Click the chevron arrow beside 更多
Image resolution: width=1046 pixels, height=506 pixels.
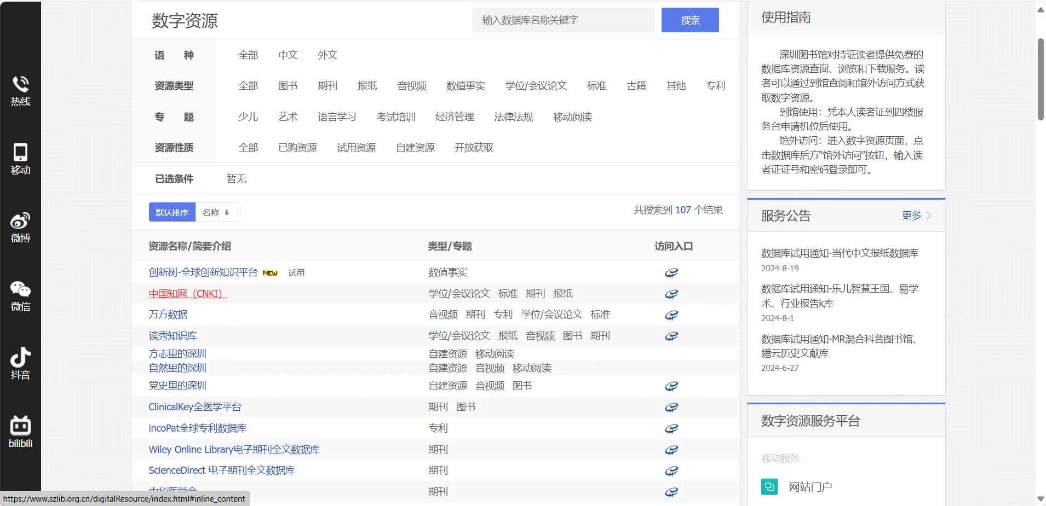(x=929, y=216)
